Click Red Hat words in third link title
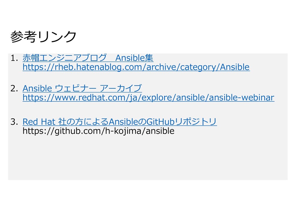The height and width of the screenshot is (209, 295). click(x=39, y=122)
